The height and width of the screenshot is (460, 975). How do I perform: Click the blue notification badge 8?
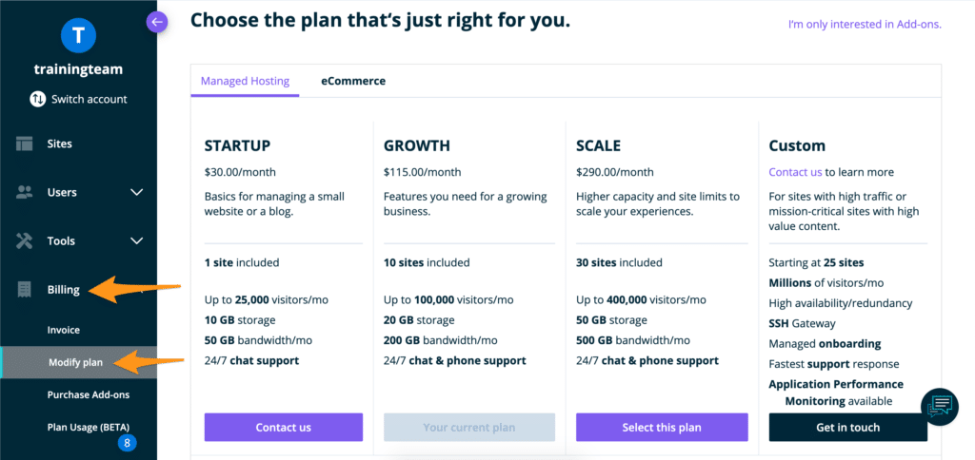[127, 443]
